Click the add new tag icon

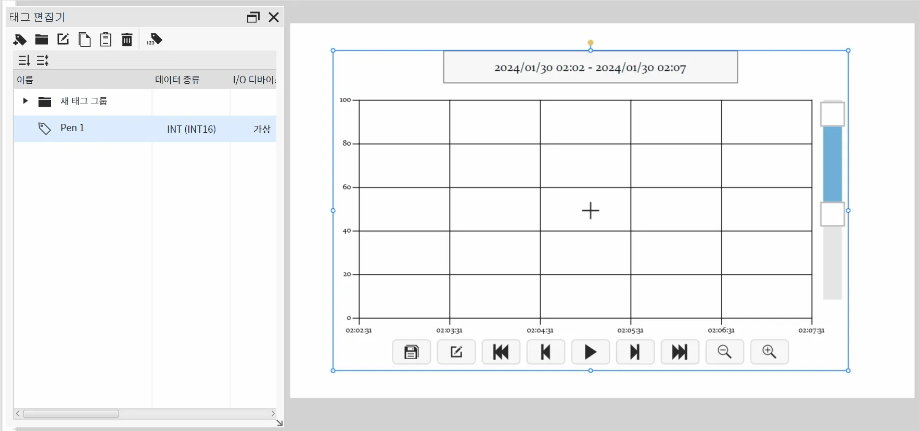(20, 40)
